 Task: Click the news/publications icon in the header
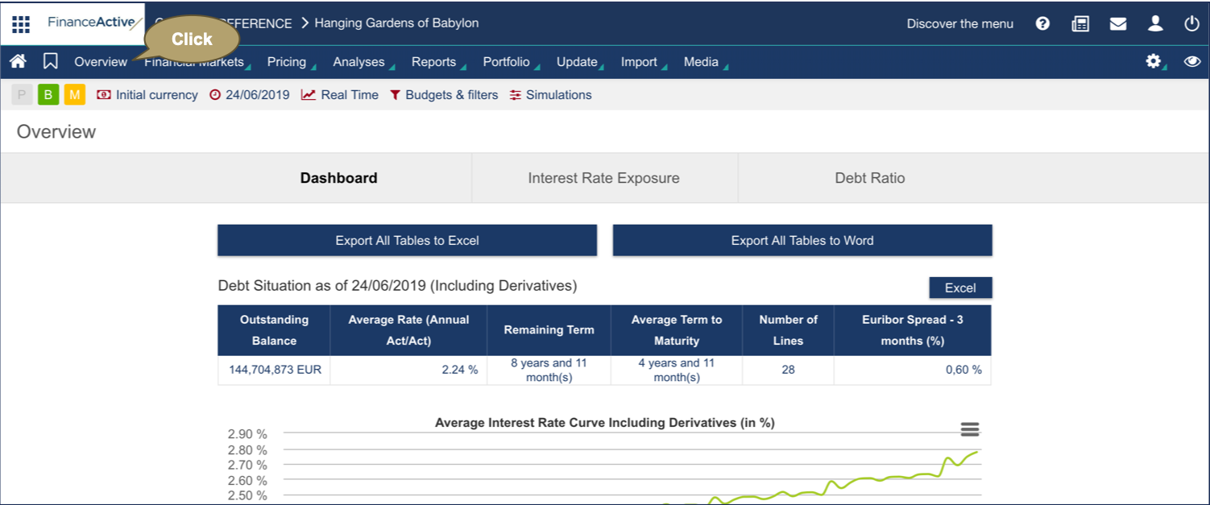coord(1080,23)
